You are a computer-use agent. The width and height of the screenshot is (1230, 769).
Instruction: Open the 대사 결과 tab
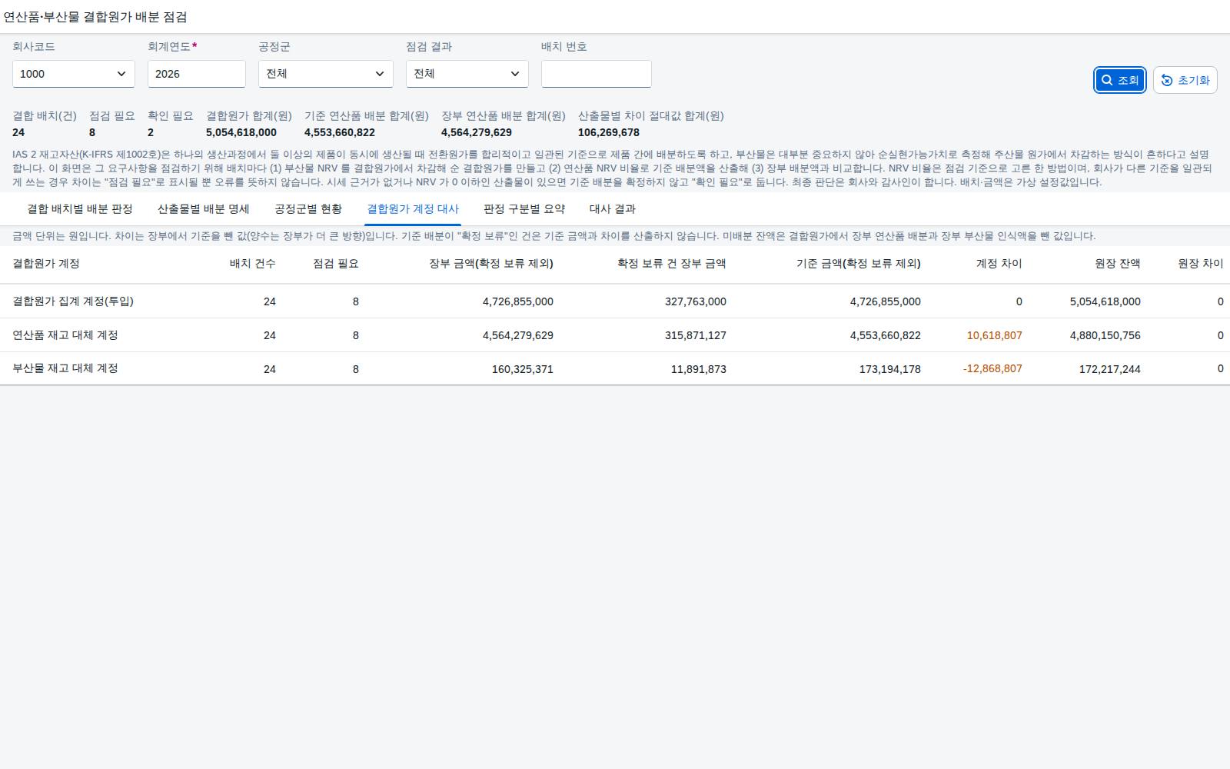(613, 209)
